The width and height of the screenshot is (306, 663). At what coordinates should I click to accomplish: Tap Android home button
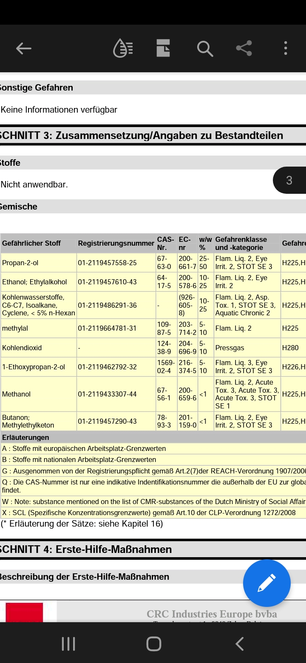pos(154,643)
